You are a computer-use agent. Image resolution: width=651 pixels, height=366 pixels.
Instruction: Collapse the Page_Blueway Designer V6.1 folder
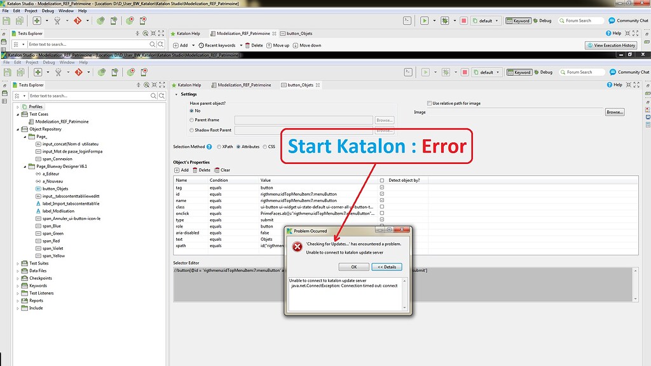pyautogui.click(x=25, y=167)
